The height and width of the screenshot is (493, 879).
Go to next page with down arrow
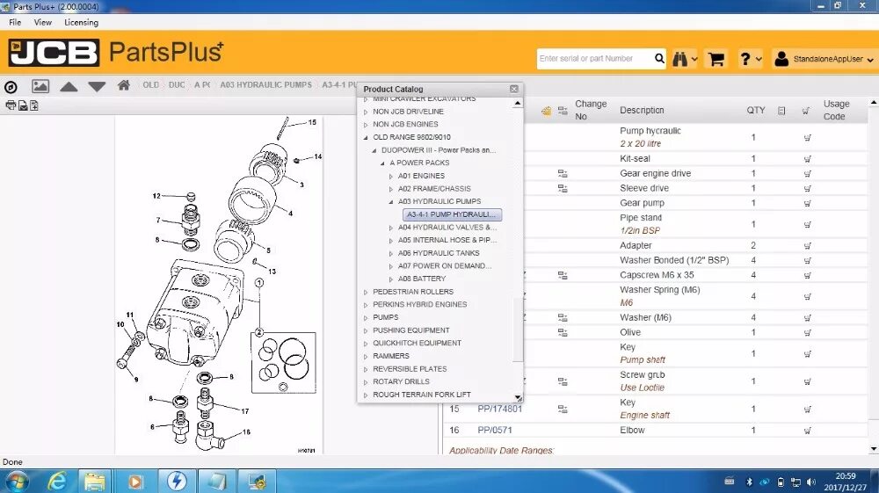click(x=97, y=86)
